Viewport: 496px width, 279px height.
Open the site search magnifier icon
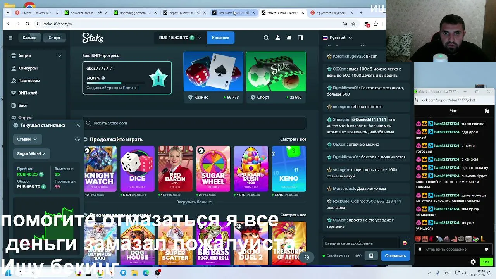pyautogui.click(x=266, y=38)
